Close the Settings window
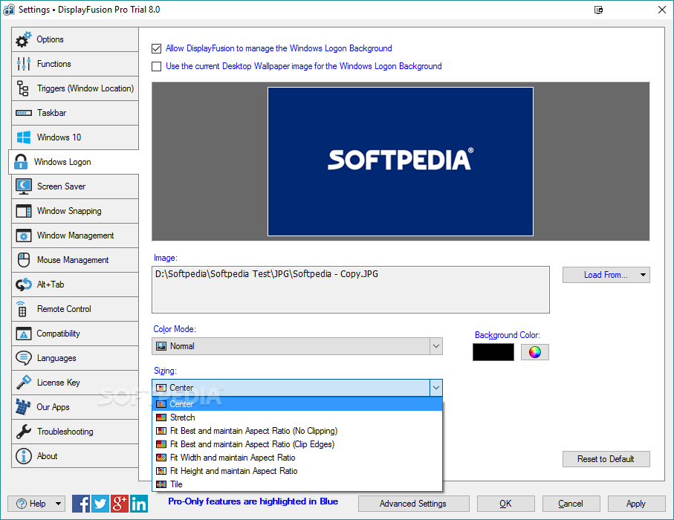674x520 pixels. [x=662, y=10]
